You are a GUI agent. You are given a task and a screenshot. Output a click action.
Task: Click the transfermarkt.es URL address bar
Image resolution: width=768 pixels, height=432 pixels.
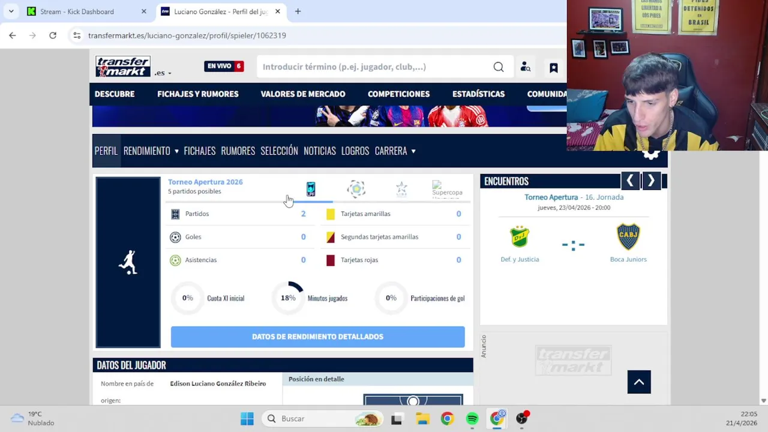(x=187, y=35)
